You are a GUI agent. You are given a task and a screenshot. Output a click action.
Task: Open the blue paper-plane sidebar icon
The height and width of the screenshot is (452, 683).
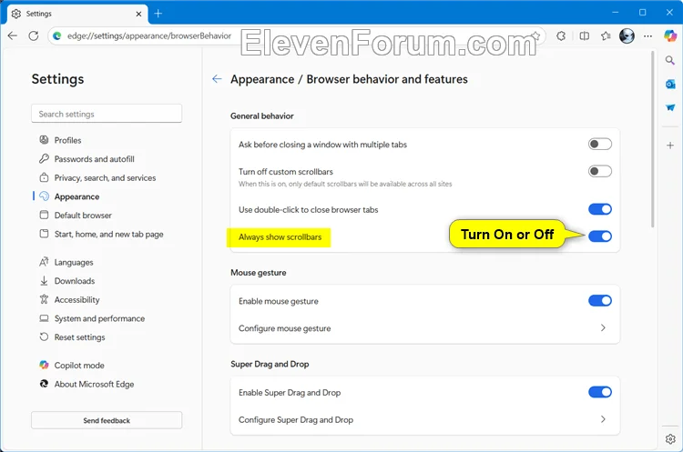[670, 107]
